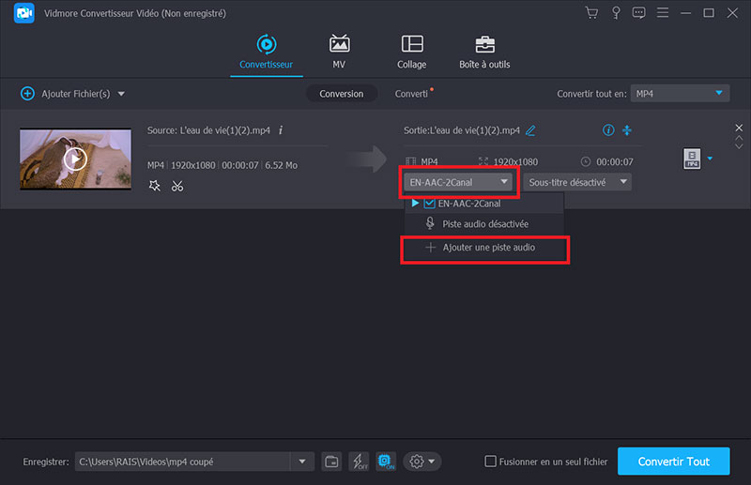Image resolution: width=751 pixels, height=485 pixels.
Task: Click the MP4 output format icon
Action: pyautogui.click(x=692, y=159)
